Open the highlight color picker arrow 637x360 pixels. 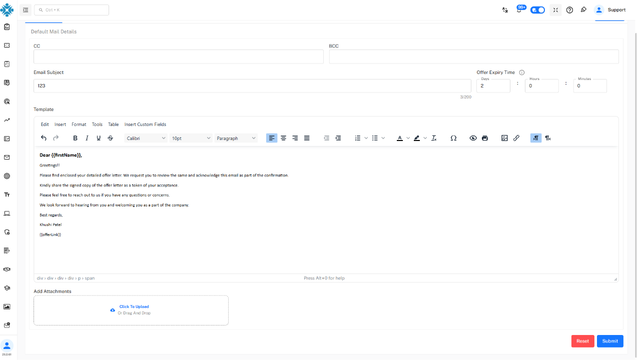tap(425, 138)
